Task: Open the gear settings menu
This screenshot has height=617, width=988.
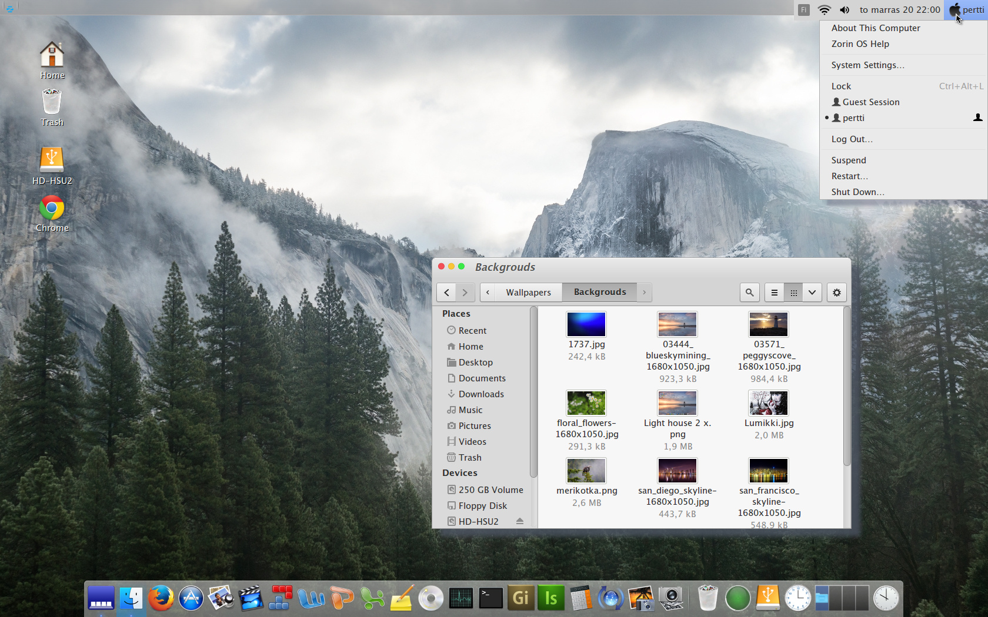Action: click(837, 293)
